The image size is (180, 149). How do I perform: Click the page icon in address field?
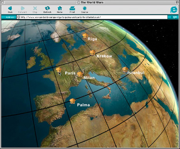[x=19, y=17]
